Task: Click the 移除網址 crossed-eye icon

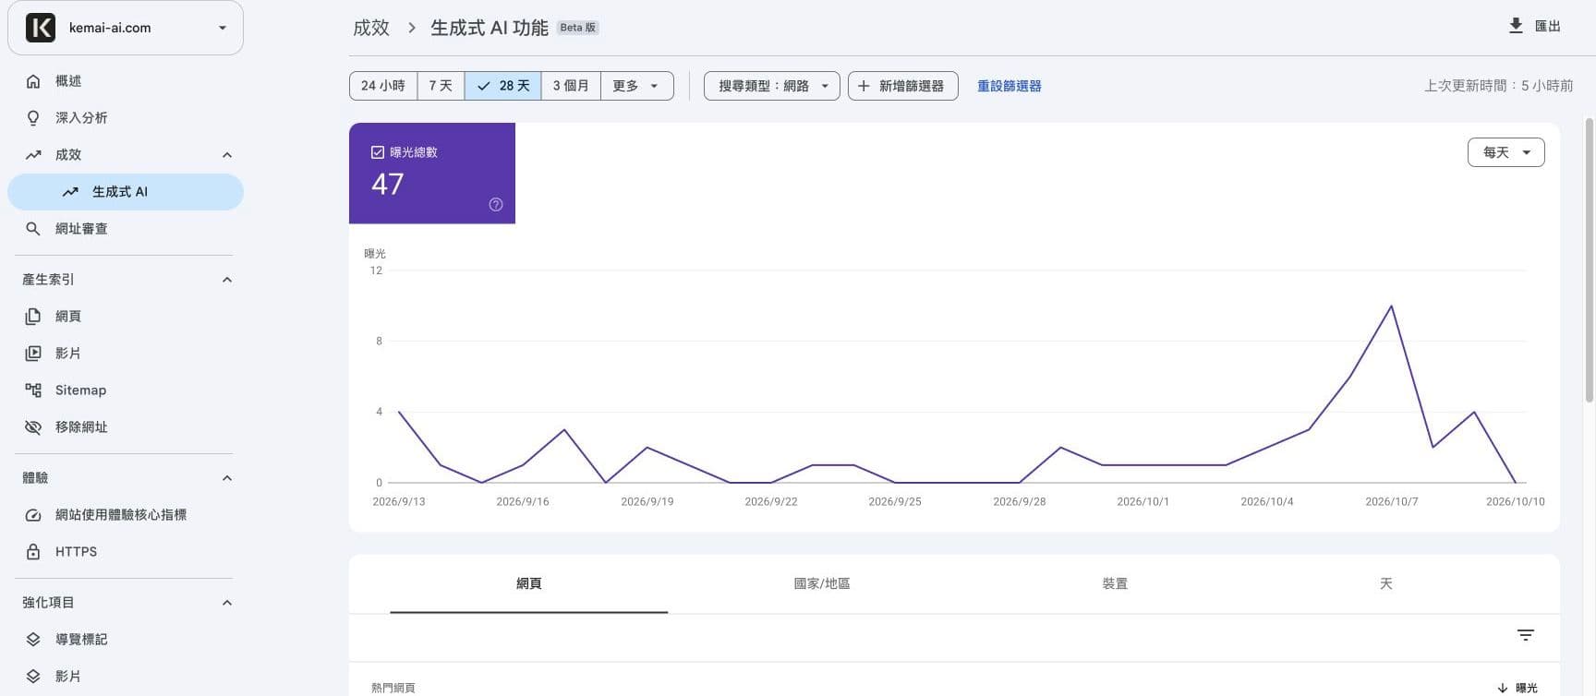Action: point(33,427)
